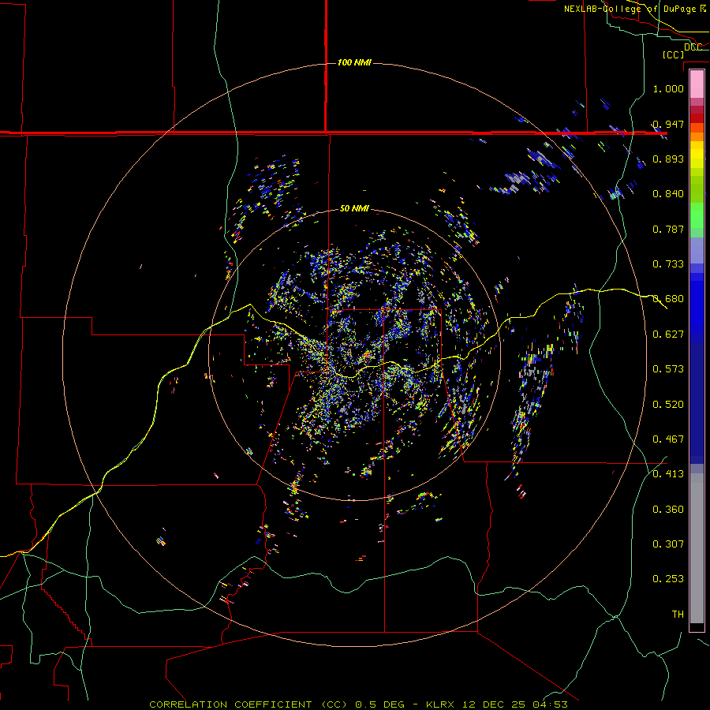The height and width of the screenshot is (710, 710).
Task: Pick the pink segment at color bar top
Action: click(697, 84)
